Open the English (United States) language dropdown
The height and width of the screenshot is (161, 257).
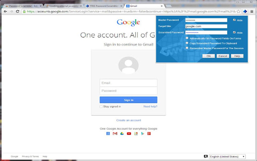pyautogui.click(x=227, y=156)
